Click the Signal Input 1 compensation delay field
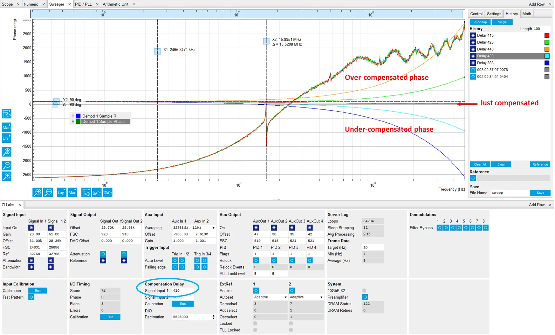Screen dimensions: 555x335 183,291
